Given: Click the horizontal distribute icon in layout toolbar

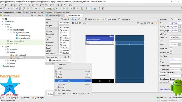Looking at the screenshot, I should coord(84,23).
